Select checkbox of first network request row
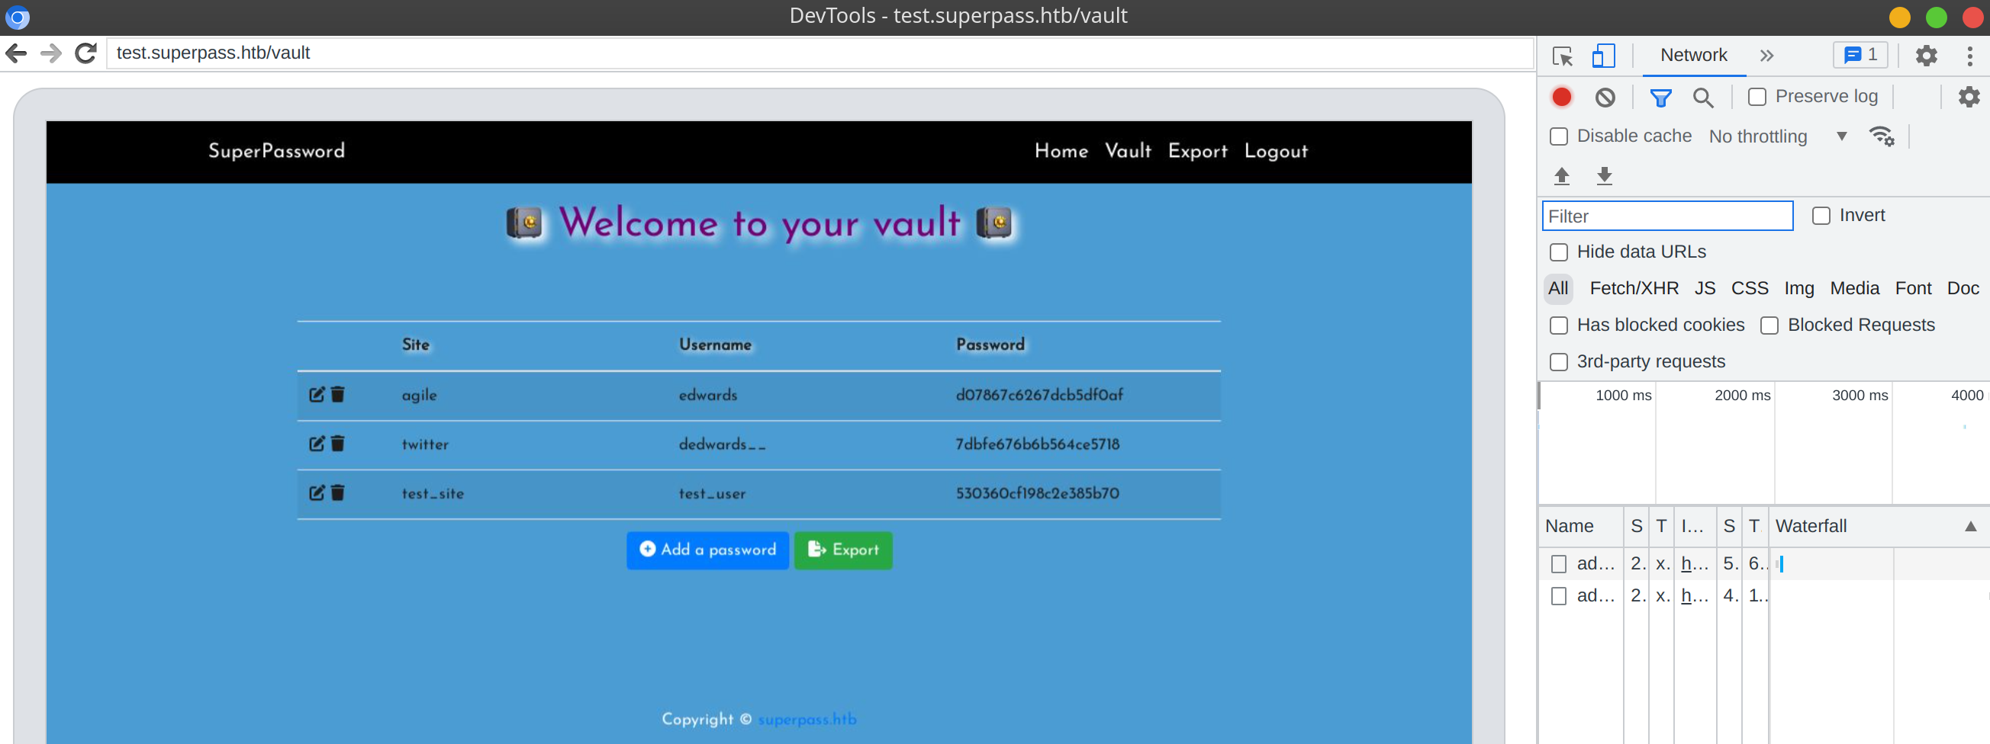The width and height of the screenshot is (1990, 744). [x=1559, y=564]
